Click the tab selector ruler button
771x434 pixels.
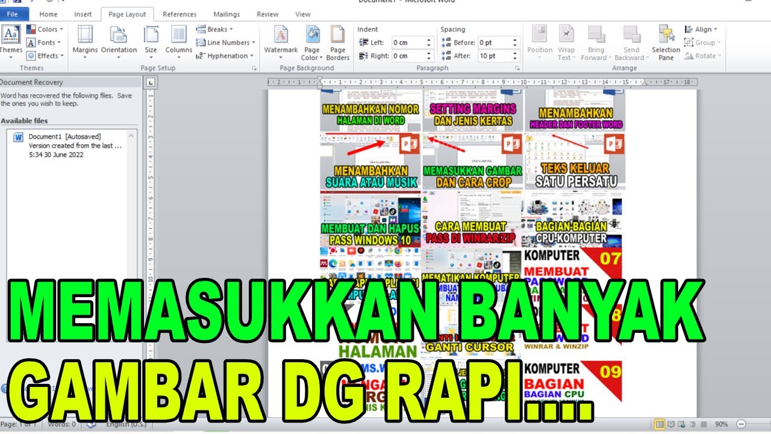(151, 83)
